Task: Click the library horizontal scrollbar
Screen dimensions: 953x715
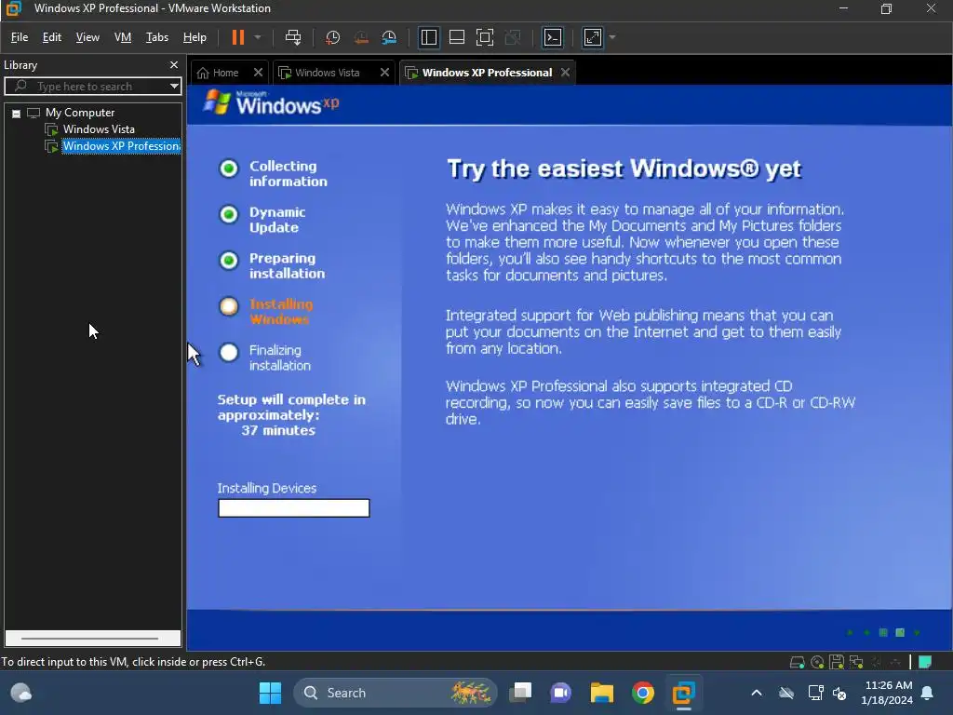Action: 90,639
